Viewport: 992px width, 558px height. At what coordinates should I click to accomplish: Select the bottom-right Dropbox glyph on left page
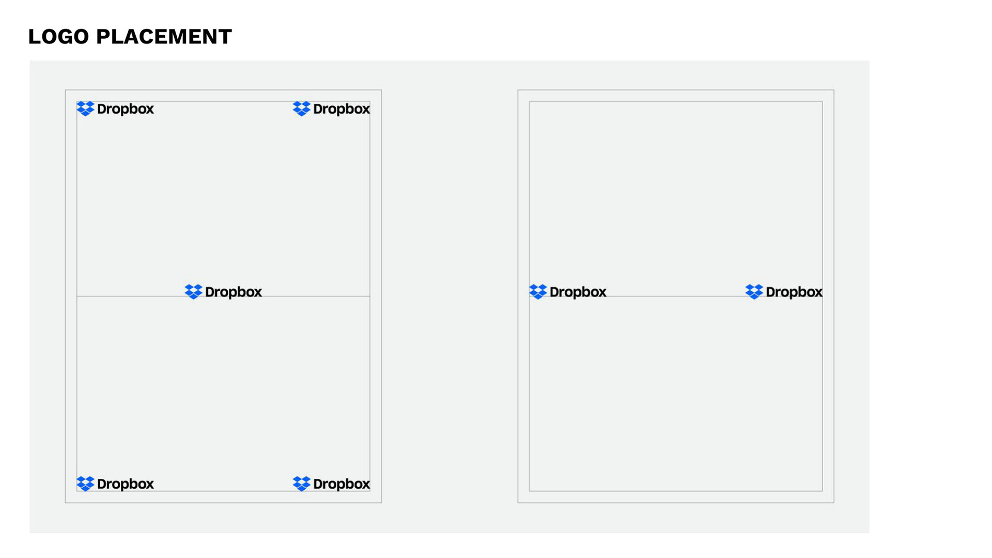tap(301, 484)
